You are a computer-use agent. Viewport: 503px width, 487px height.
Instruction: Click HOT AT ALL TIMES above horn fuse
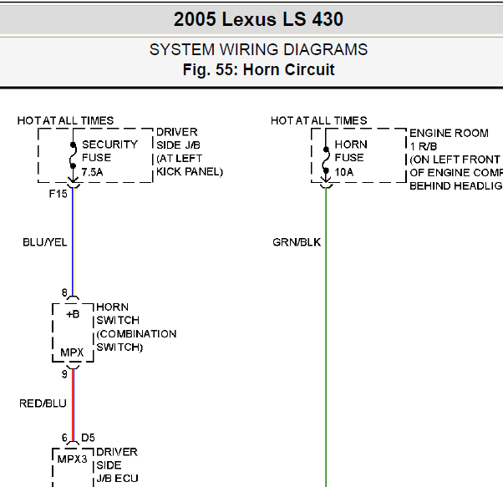pos(319,120)
